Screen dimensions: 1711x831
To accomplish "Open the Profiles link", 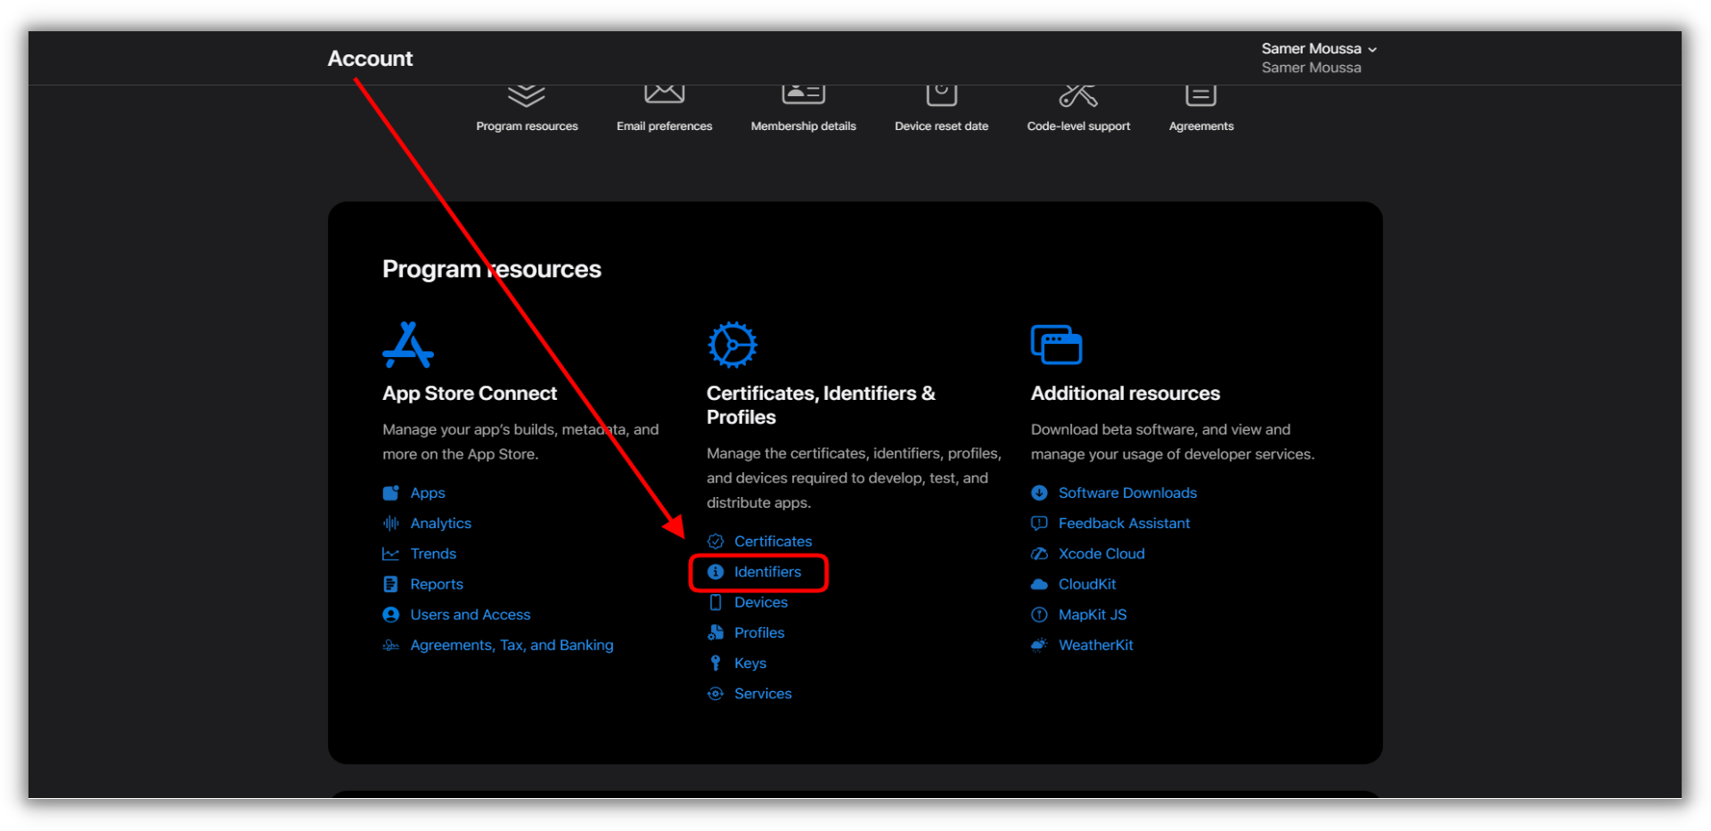I will (x=759, y=632).
